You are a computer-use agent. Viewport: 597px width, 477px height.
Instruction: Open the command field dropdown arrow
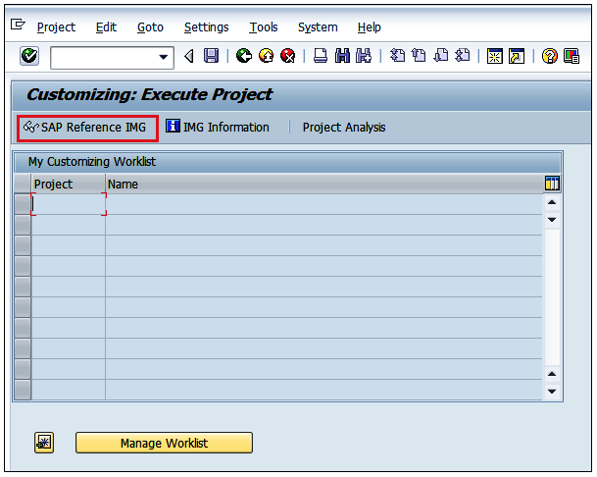(165, 57)
